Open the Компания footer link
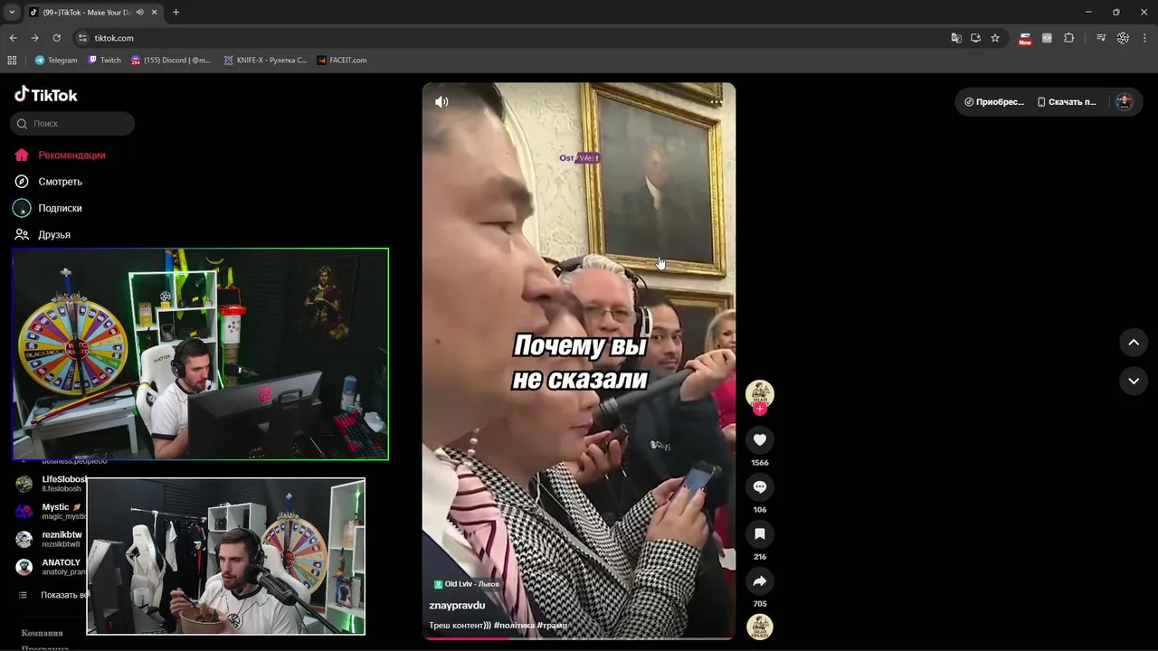This screenshot has height=651, width=1158. [x=43, y=634]
